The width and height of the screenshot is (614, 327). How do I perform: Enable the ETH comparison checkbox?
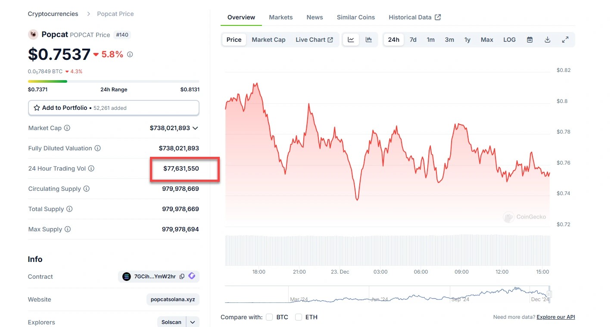coord(299,317)
